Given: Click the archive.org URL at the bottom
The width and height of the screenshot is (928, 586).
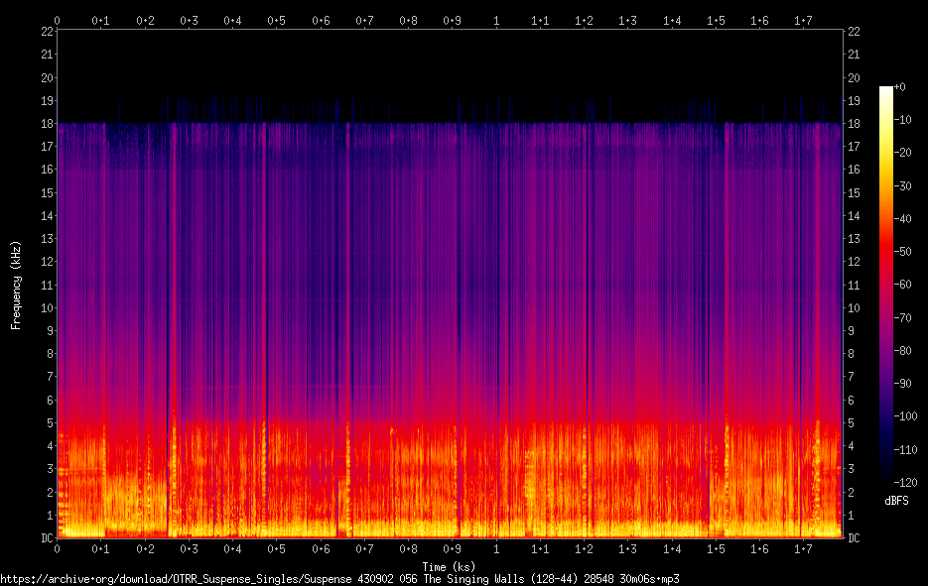Looking at the screenshot, I should [x=339, y=579].
